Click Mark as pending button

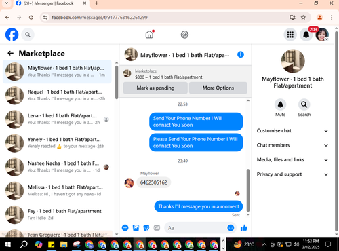point(155,88)
